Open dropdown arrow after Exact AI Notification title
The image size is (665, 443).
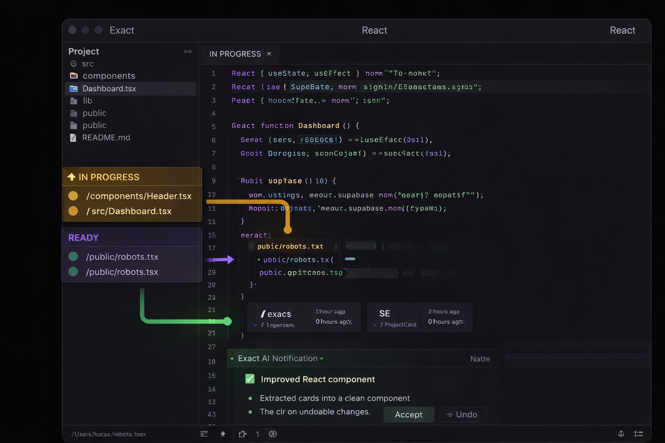coord(321,359)
